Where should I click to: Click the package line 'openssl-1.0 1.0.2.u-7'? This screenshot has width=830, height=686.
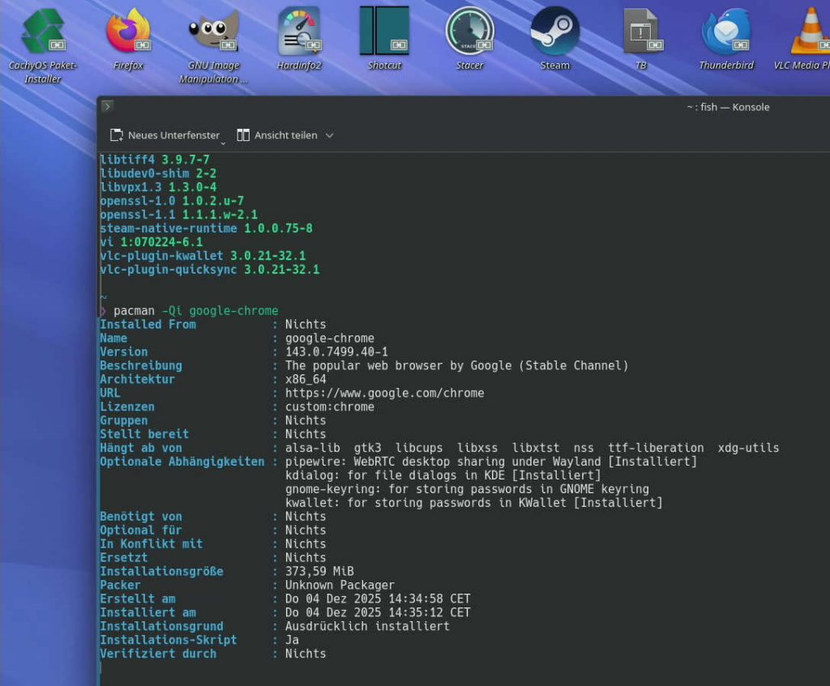pyautogui.click(x=172, y=201)
